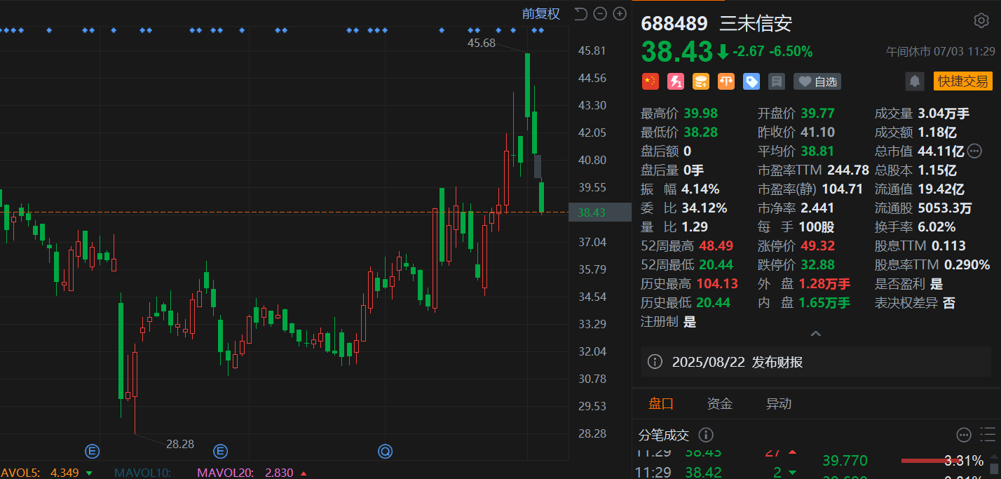Click the 28.28 low price annotation
1001x479 pixels.
tap(180, 444)
